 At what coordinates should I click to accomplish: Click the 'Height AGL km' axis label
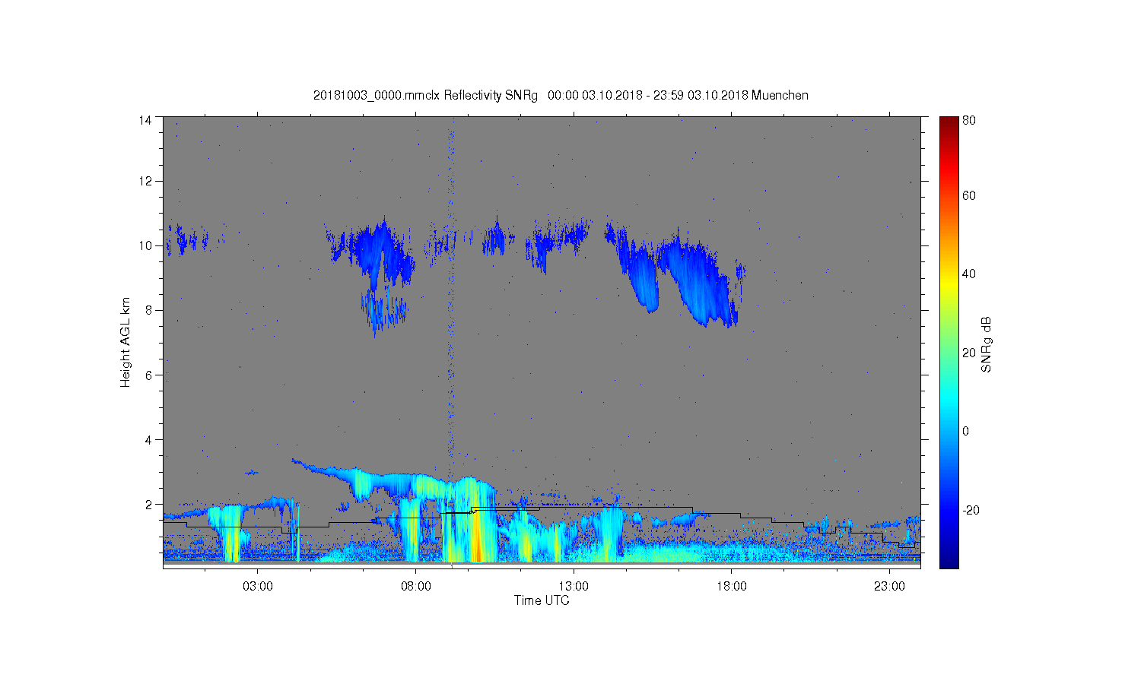[126, 342]
